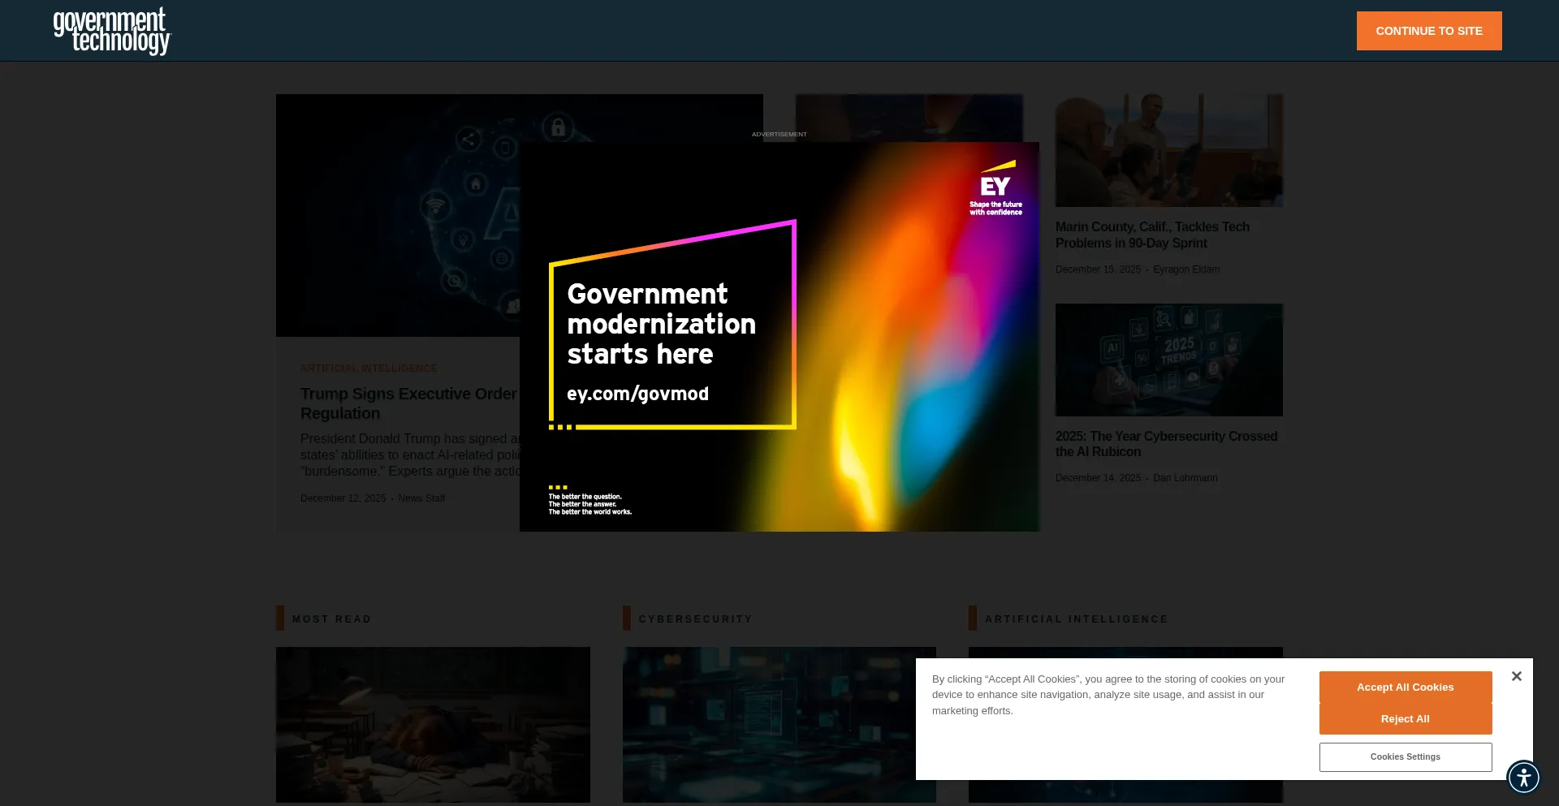Image resolution: width=1559 pixels, height=806 pixels.
Task: Open the Cybersecurity Crossed the AI Rubicon article
Action: coord(1166,444)
